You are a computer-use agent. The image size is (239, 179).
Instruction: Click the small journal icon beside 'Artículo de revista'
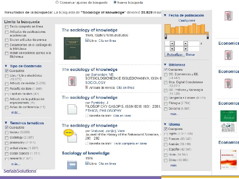(x=87, y=88)
